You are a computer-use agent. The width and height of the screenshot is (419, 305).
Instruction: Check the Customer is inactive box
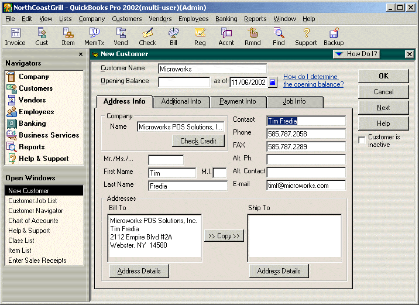coord(362,140)
